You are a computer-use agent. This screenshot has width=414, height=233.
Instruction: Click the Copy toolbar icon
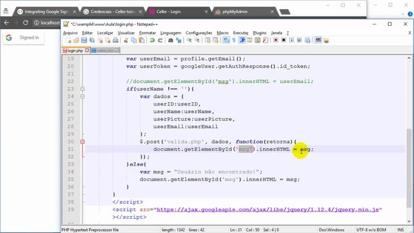[x=134, y=40]
